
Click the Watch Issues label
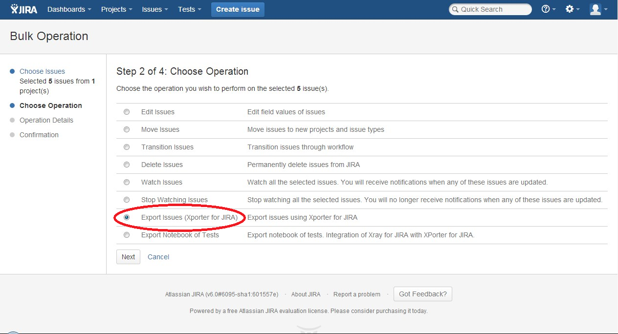(162, 182)
